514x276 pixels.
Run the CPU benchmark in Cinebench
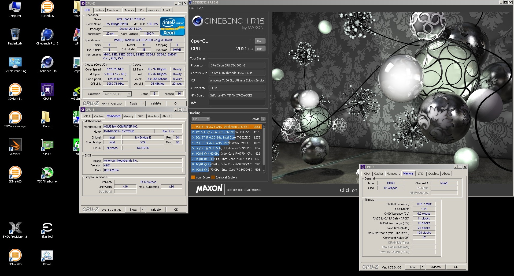260,49
